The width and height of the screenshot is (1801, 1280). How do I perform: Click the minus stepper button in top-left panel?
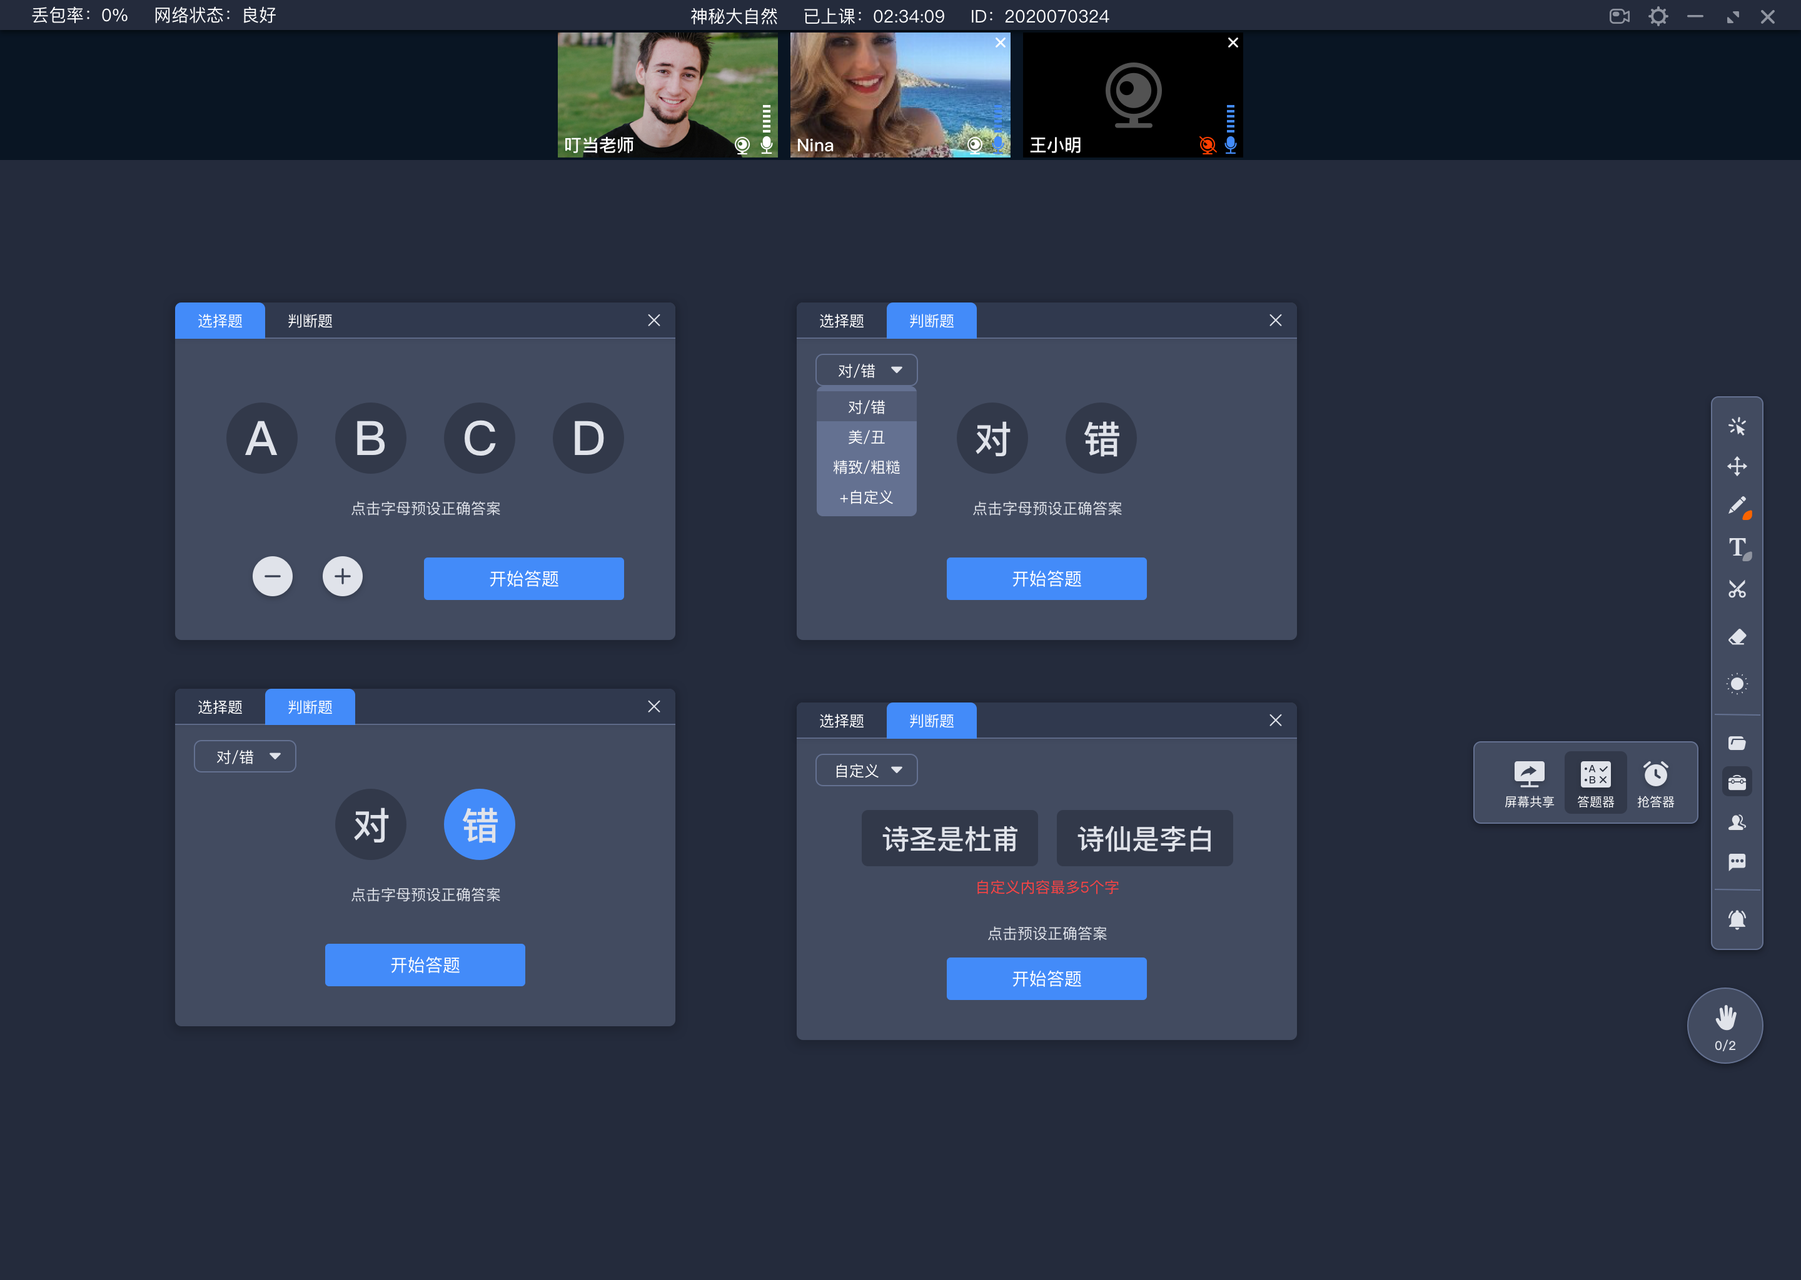click(x=271, y=577)
